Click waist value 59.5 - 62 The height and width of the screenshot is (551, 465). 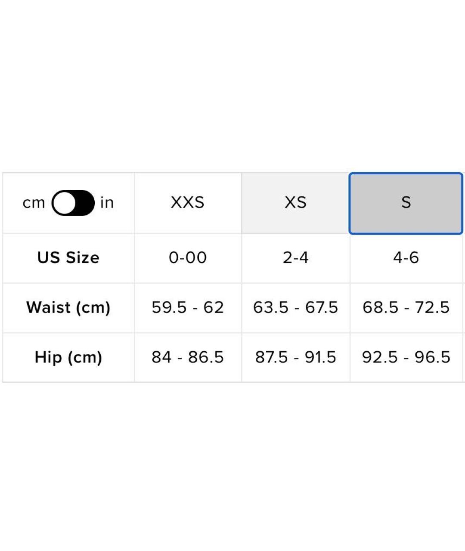pyautogui.click(x=188, y=307)
